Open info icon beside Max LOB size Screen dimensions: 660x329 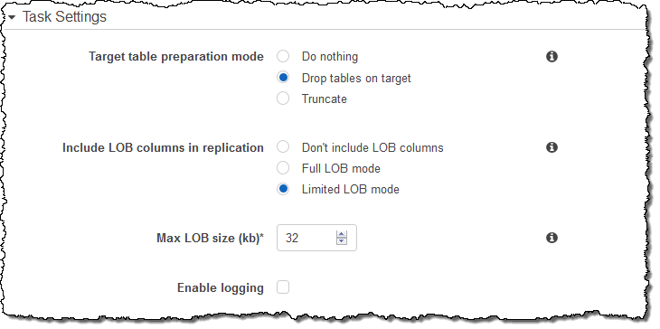(x=552, y=238)
